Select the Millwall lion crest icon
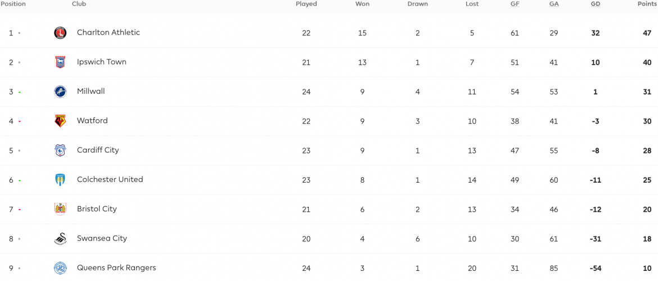 point(60,92)
